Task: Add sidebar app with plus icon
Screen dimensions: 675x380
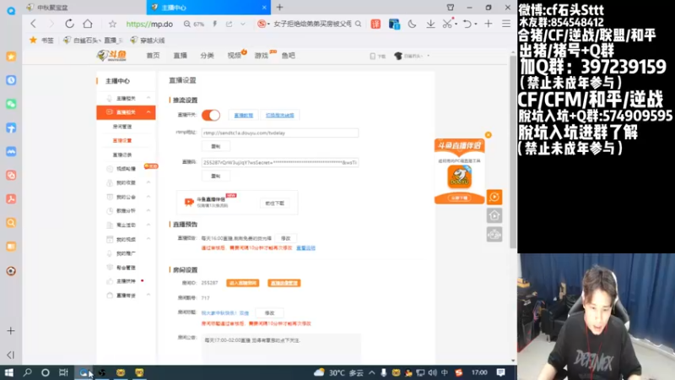Action: (11, 331)
